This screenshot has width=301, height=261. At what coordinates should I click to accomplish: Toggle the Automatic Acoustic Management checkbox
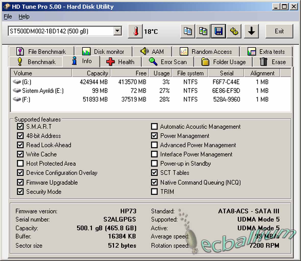pos(154,126)
